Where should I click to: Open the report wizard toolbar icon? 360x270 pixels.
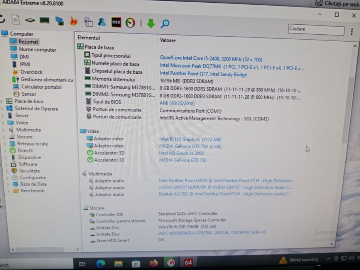(88, 22)
